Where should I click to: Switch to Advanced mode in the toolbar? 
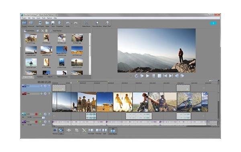coord(31,24)
